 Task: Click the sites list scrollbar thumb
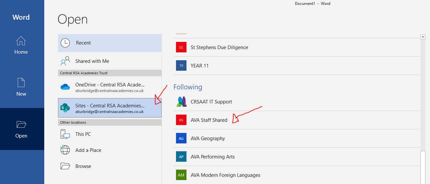click(x=423, y=167)
